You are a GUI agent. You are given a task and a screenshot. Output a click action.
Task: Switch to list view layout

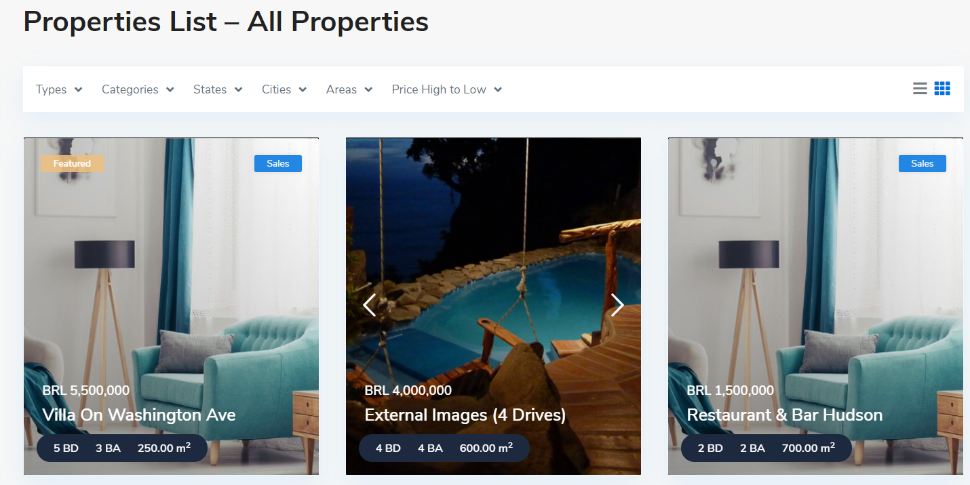click(x=920, y=89)
